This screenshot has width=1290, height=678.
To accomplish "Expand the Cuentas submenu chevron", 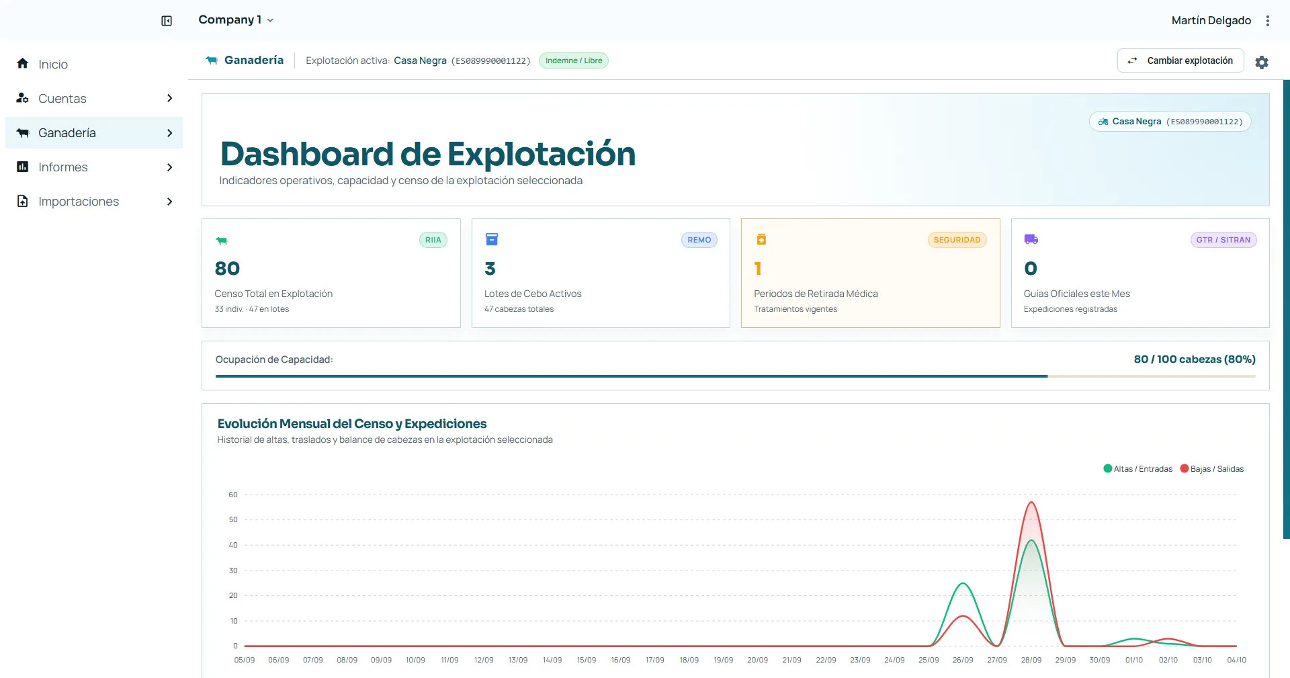I will (169, 98).
